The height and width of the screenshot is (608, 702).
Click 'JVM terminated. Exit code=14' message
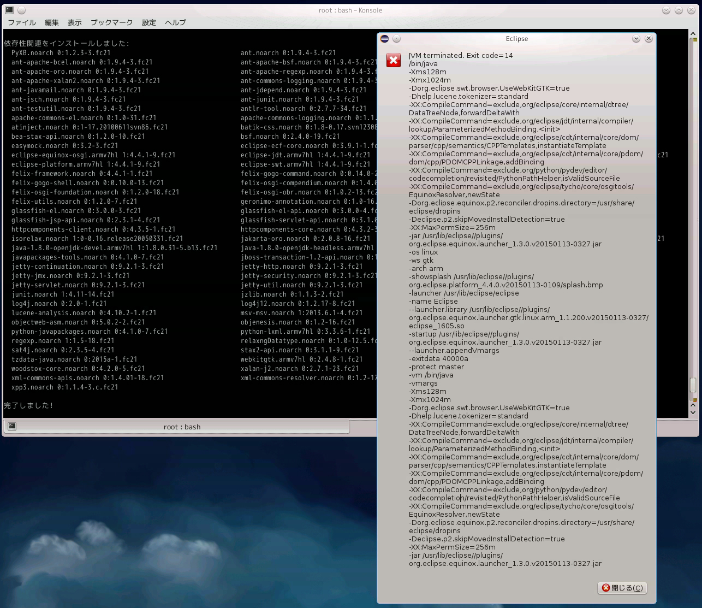(461, 55)
